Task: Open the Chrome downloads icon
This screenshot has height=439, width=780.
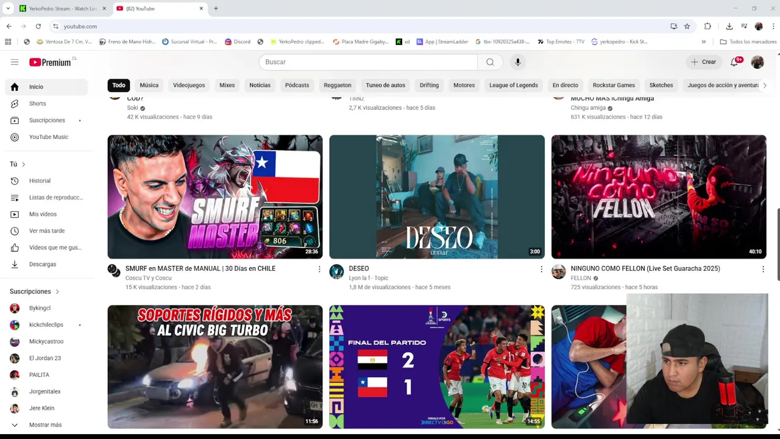Action: tap(729, 26)
